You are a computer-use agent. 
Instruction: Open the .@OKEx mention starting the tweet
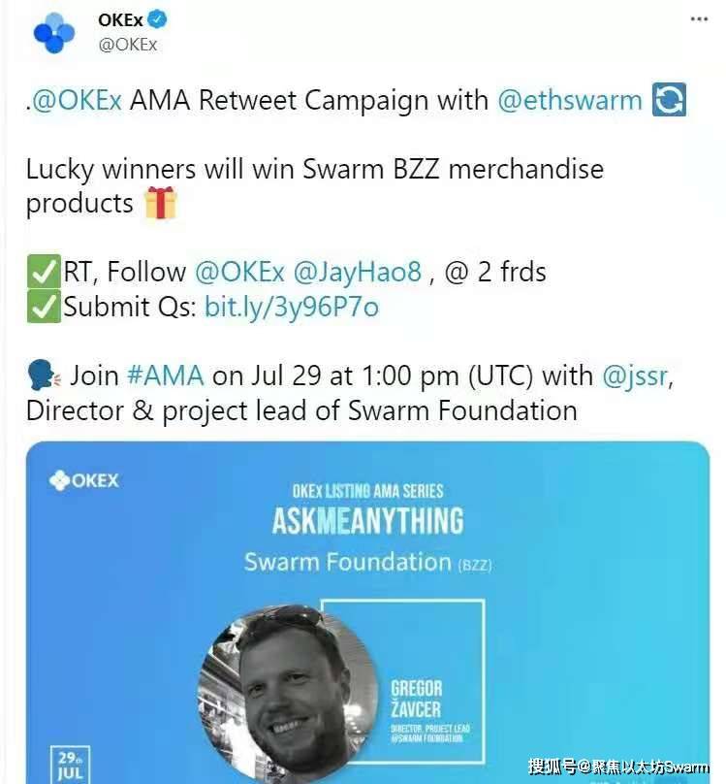pos(74,100)
